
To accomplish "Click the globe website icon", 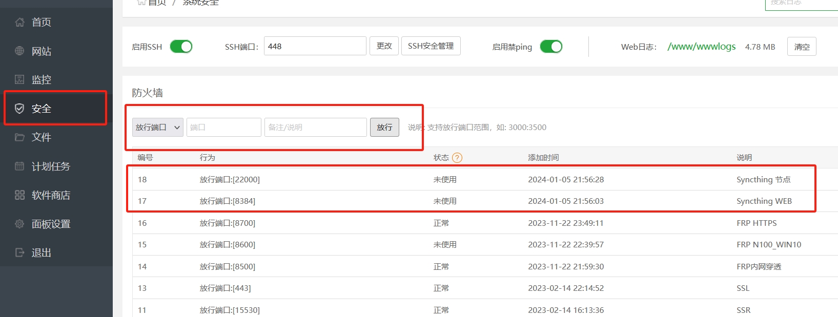I will coord(19,51).
